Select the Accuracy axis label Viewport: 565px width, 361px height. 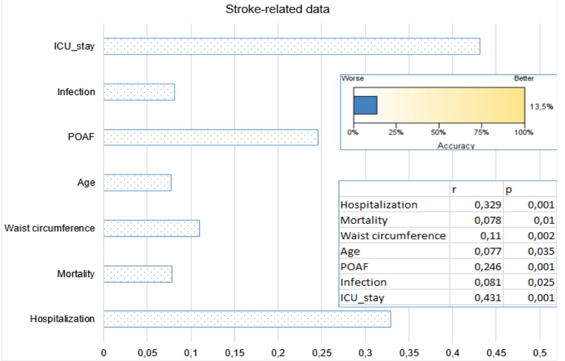click(x=456, y=146)
